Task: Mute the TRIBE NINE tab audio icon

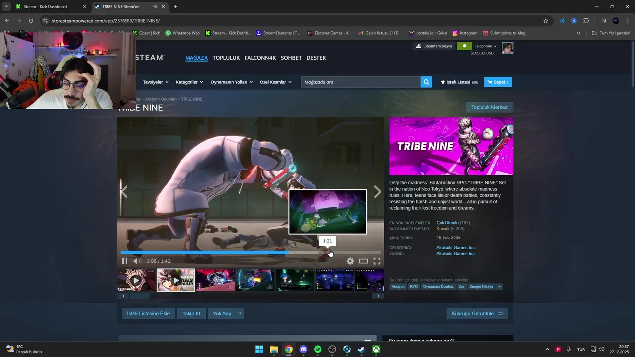Action: click(x=155, y=7)
